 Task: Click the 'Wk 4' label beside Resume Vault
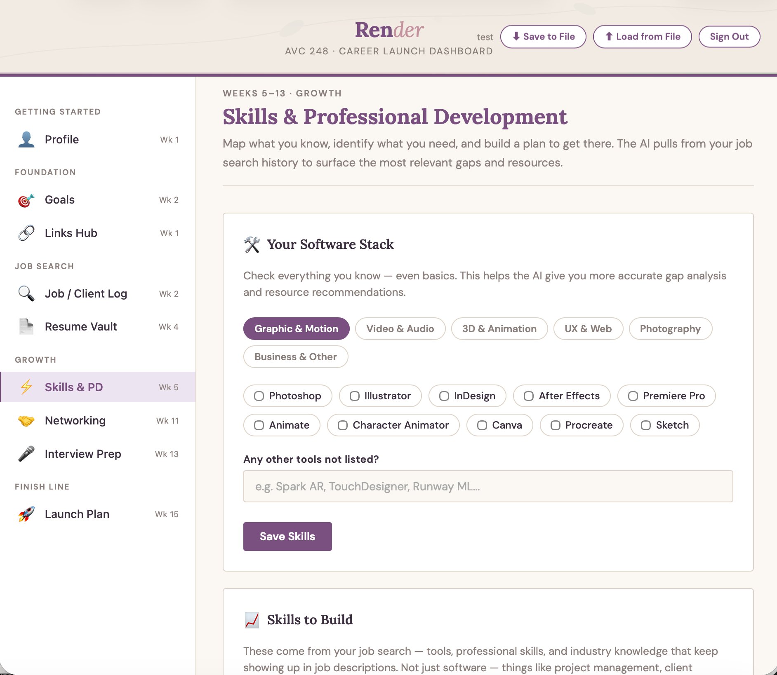pos(169,327)
